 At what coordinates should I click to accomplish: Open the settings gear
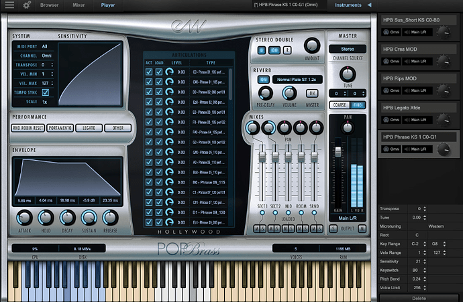[x=27, y=5]
